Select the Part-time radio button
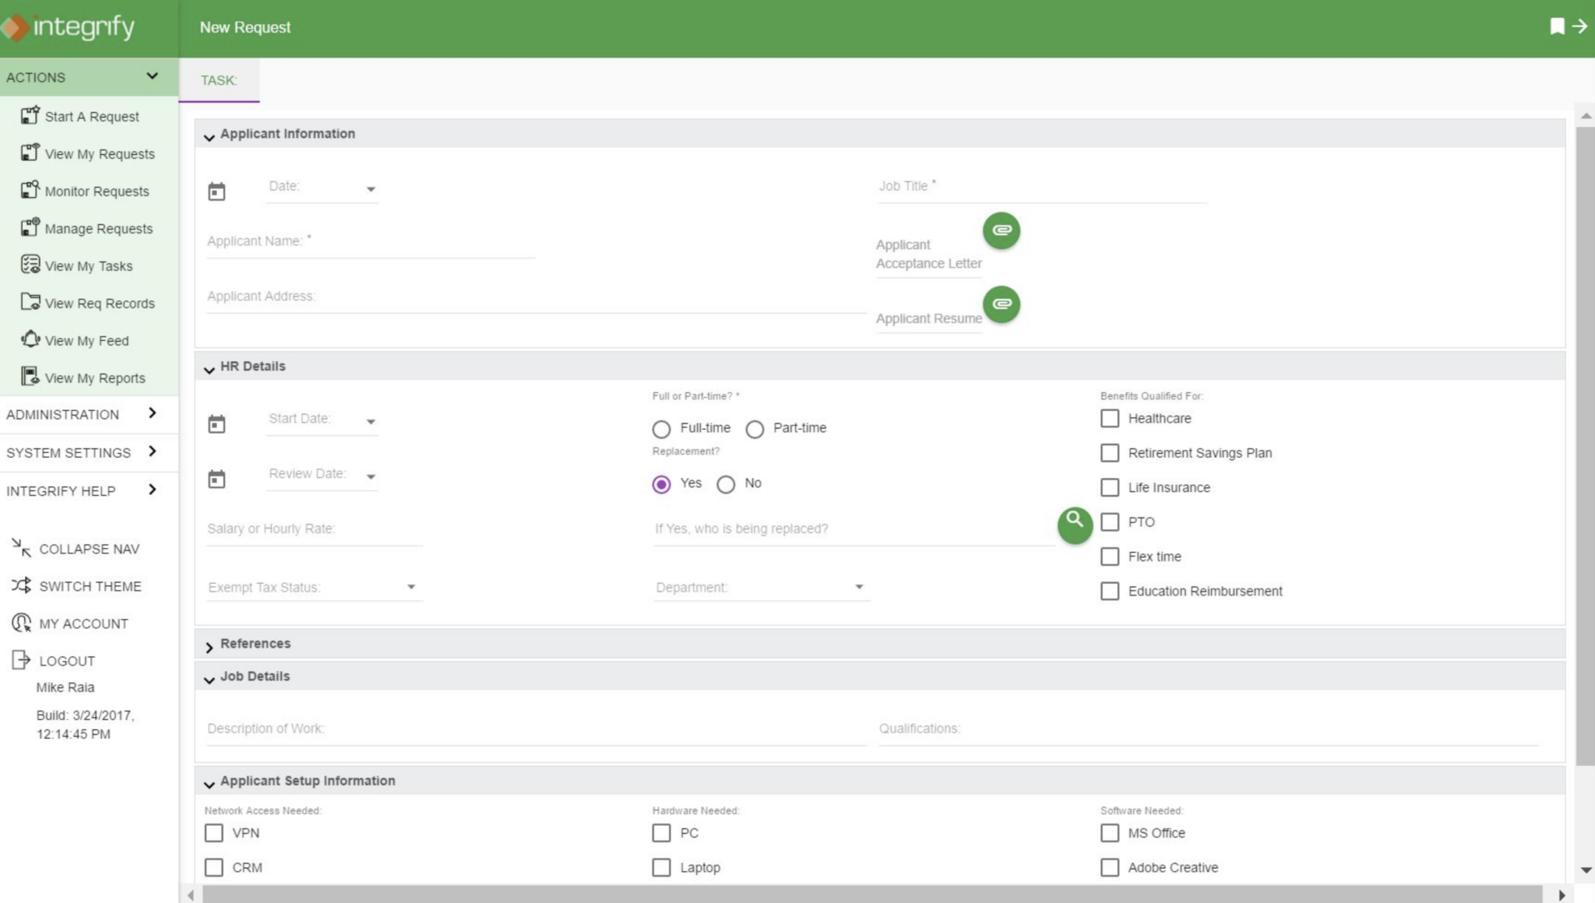Image resolution: width=1595 pixels, height=903 pixels. click(x=754, y=429)
